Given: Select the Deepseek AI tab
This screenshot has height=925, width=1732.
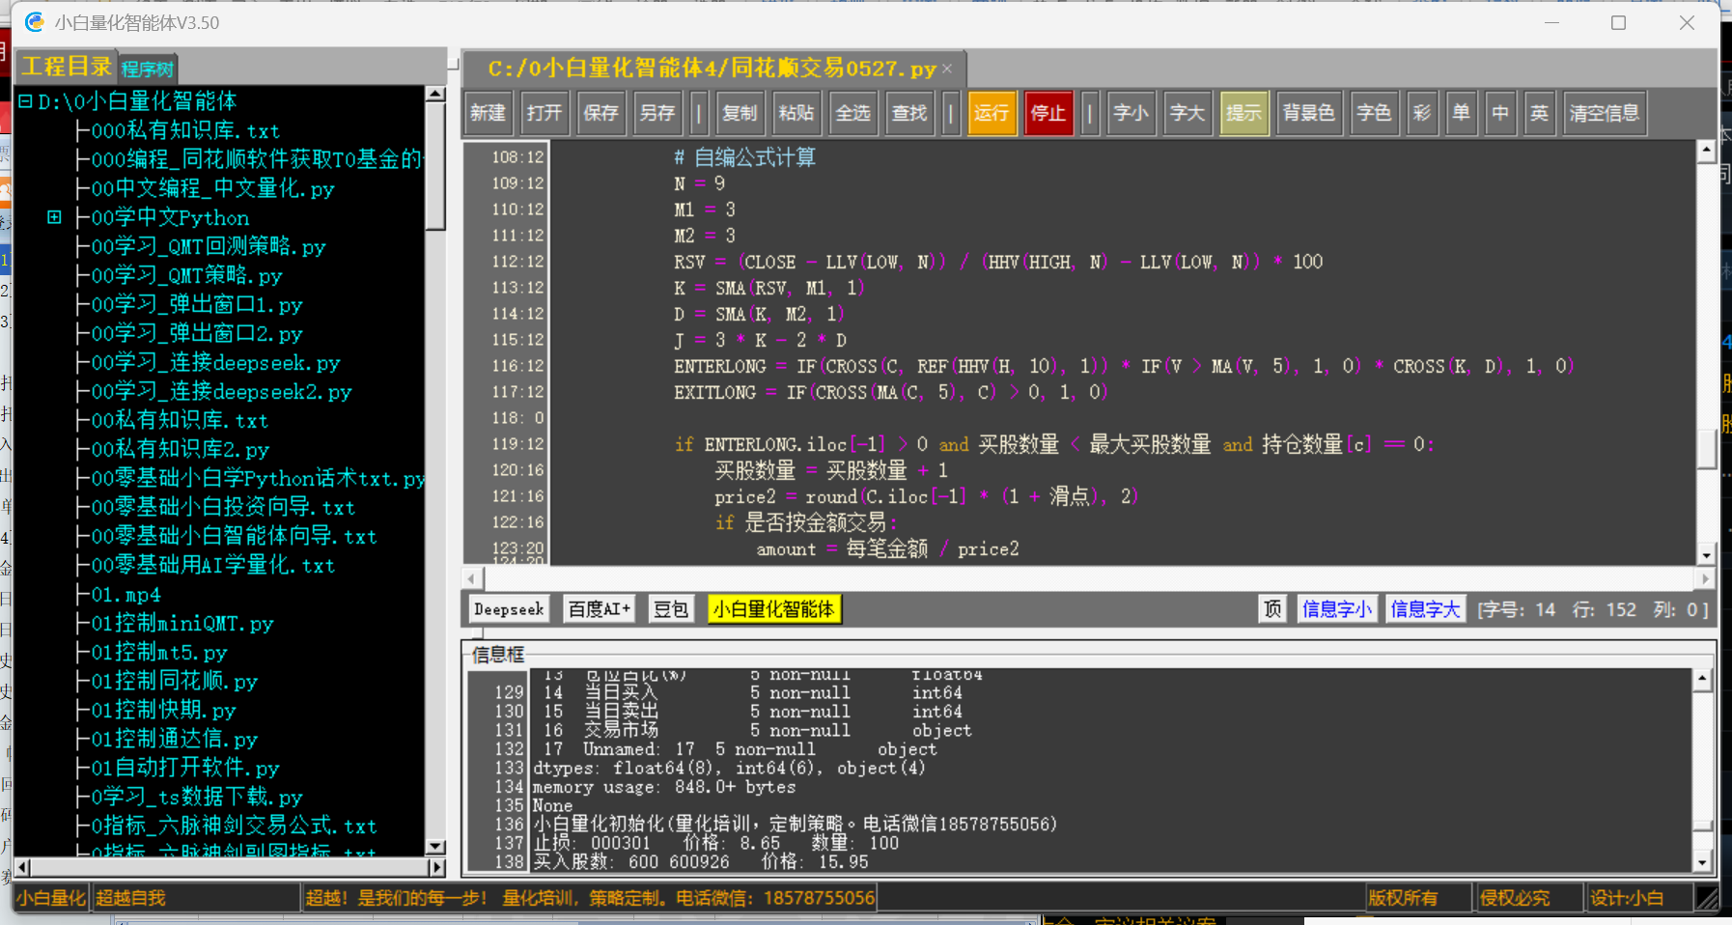Looking at the screenshot, I should pos(509,609).
